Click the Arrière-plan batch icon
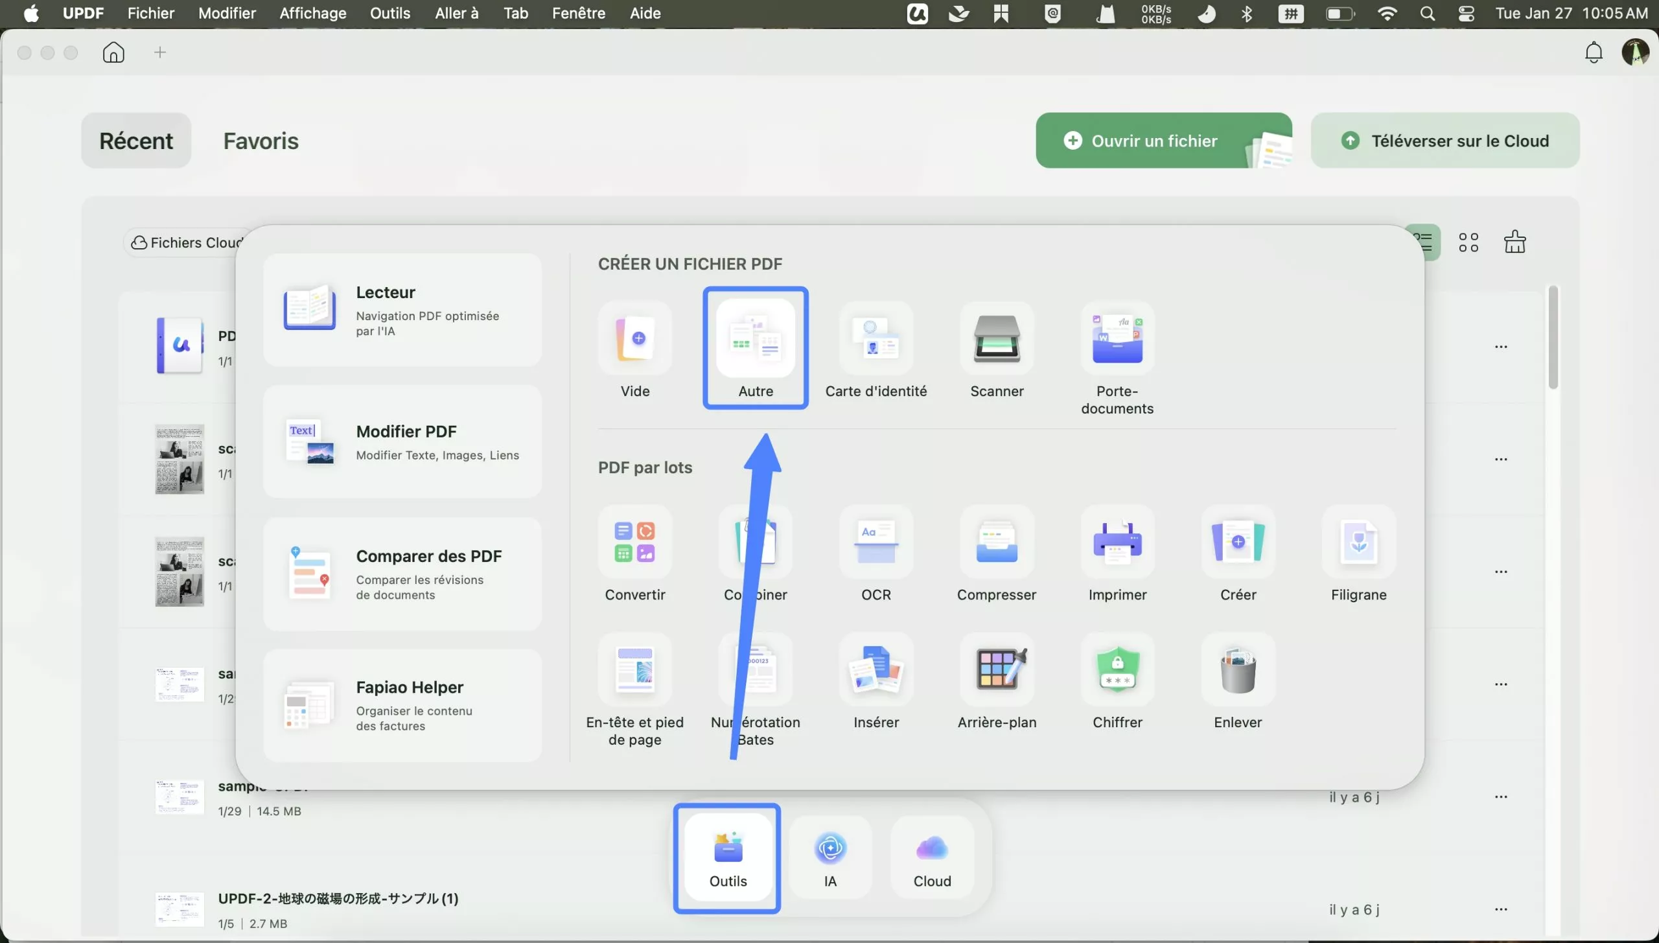Screen dimensions: 1659x943 (997, 670)
